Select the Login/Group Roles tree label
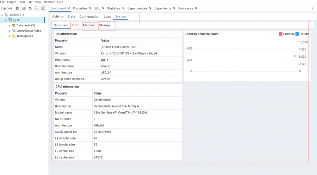Image resolution: width=317 pixels, height=175 pixels. tap(29, 31)
